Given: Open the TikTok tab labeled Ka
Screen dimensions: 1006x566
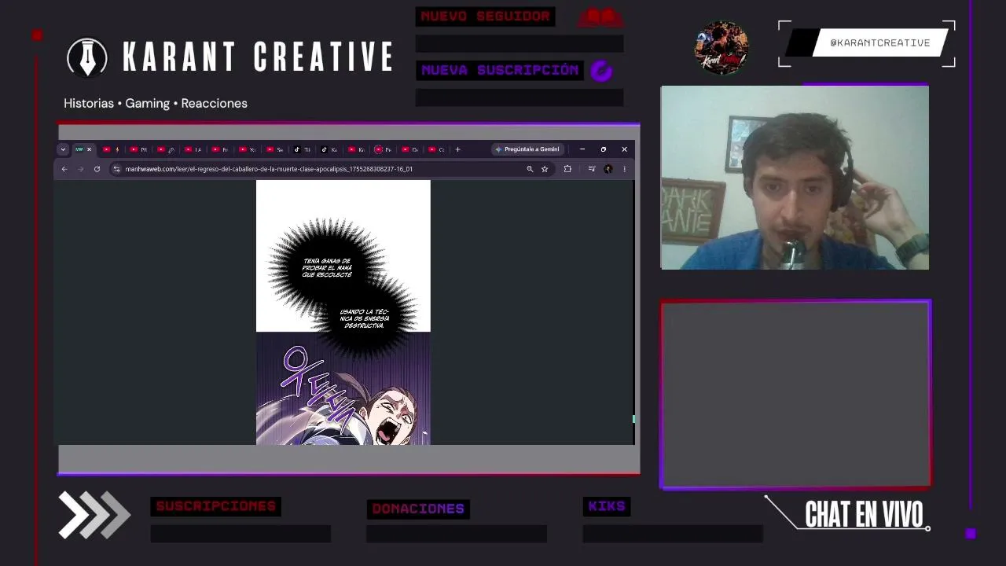Looking at the screenshot, I should pos(329,149).
